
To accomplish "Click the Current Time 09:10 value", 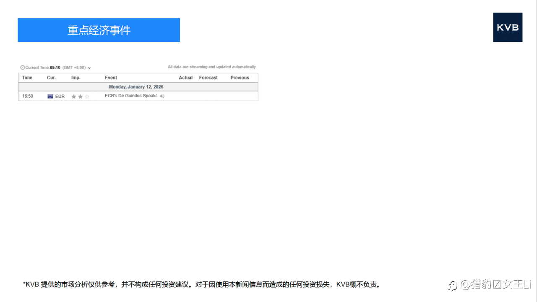I will click(55, 68).
